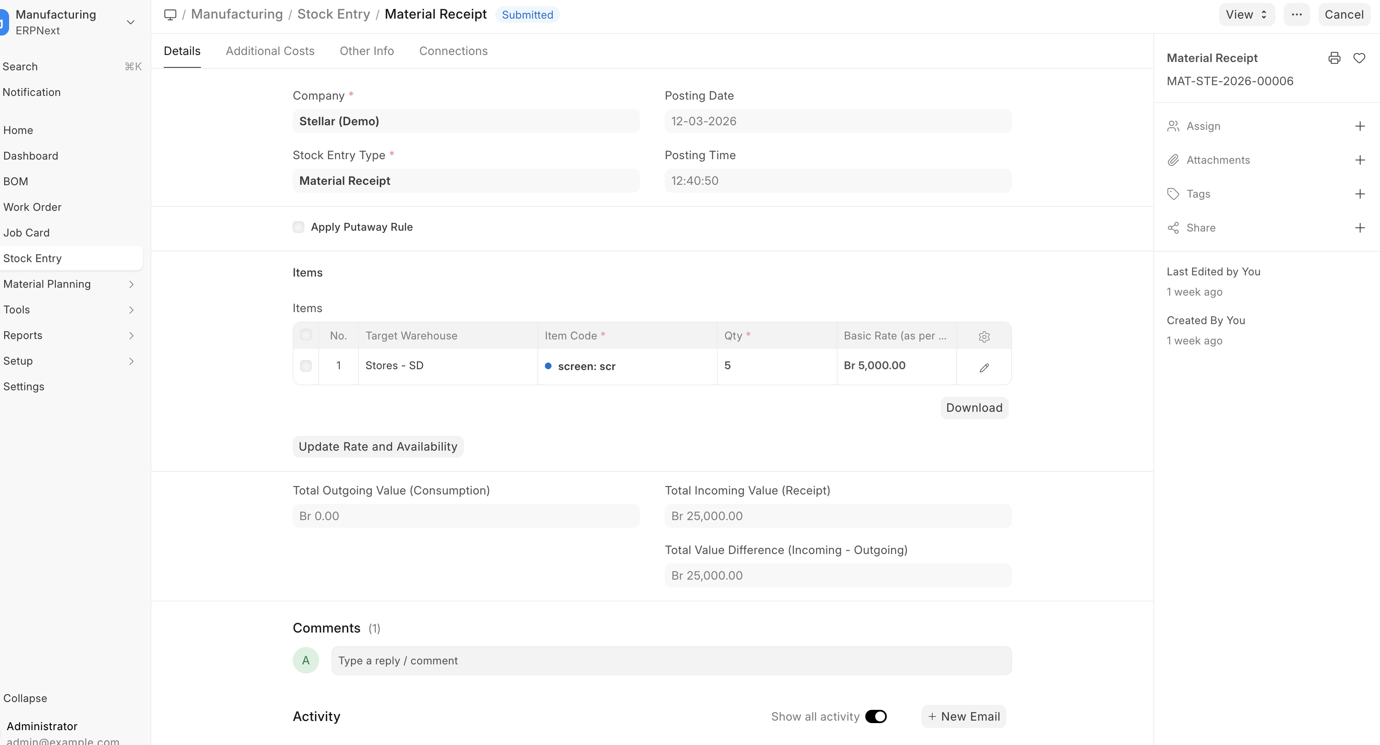Open the Connections tab

(453, 51)
